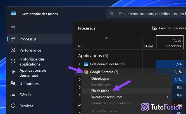The image size is (186, 114).
Task: Sort by the Statut column header
Action: (149, 46)
